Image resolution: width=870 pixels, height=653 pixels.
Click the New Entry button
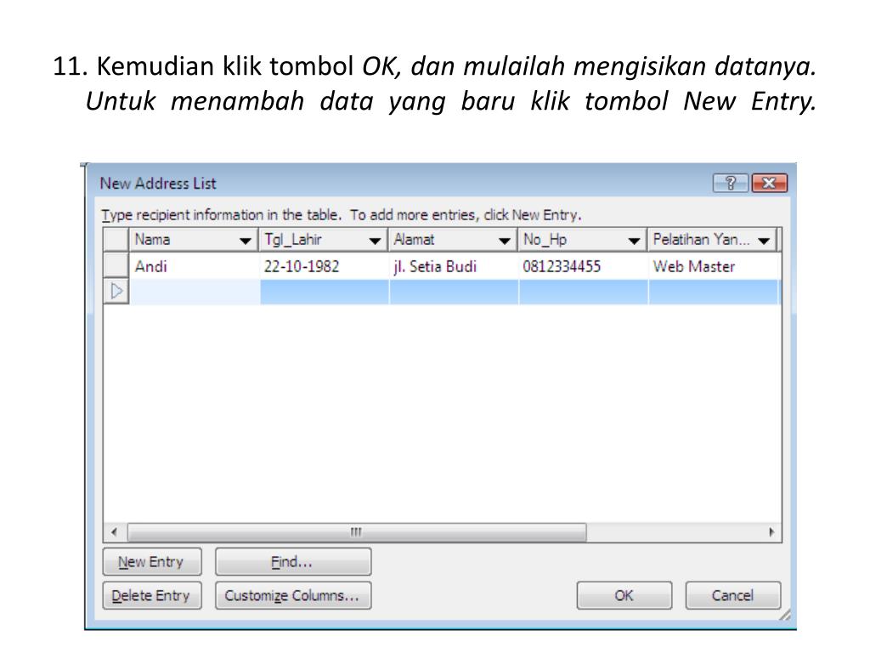pyautogui.click(x=151, y=562)
